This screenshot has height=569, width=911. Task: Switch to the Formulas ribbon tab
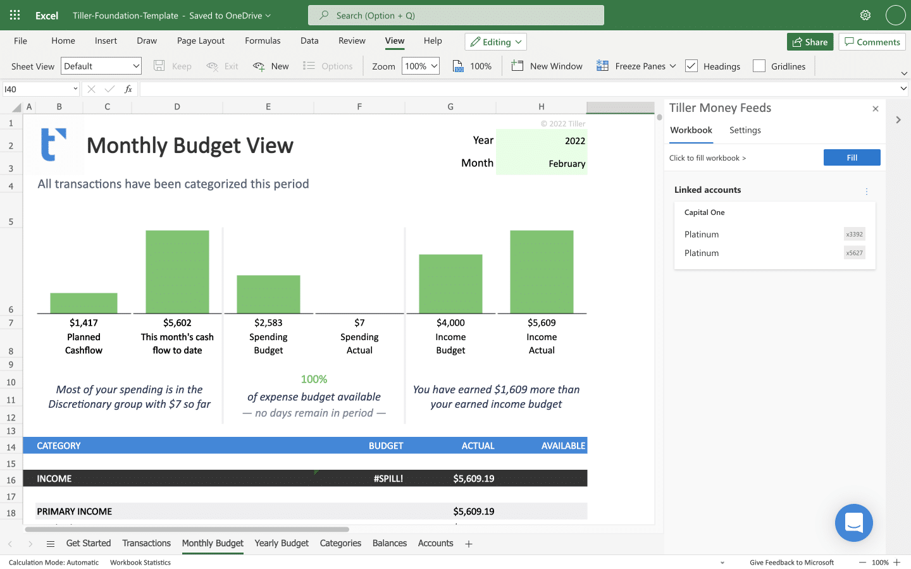point(263,40)
